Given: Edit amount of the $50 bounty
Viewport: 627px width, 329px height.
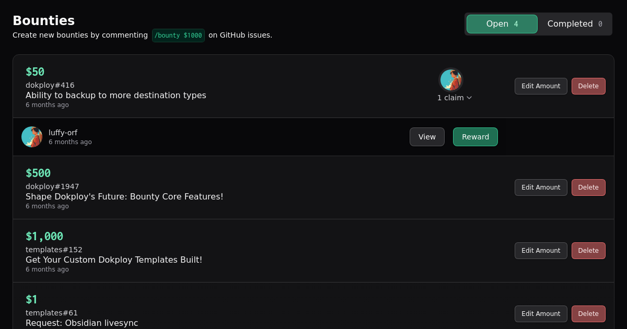Looking at the screenshot, I should pyautogui.click(x=541, y=86).
